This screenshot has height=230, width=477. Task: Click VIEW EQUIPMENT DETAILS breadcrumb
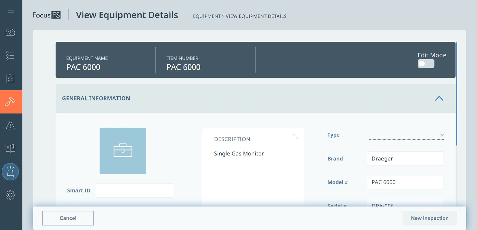pyautogui.click(x=256, y=16)
